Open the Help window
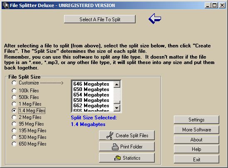This screenshot has height=168, width=228. (x=196, y=149)
